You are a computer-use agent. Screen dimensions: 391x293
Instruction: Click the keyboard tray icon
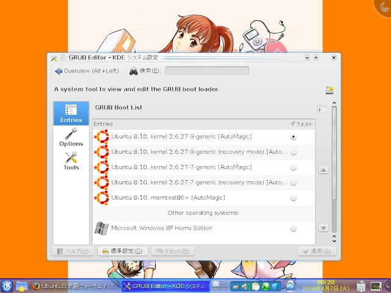(x=236, y=287)
